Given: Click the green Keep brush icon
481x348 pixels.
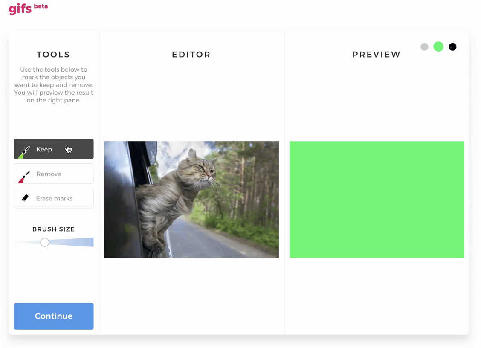Looking at the screenshot, I should (24, 152).
